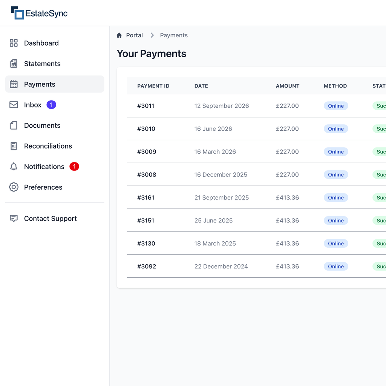Select the Payments menu item
The height and width of the screenshot is (386, 386).
(x=55, y=84)
